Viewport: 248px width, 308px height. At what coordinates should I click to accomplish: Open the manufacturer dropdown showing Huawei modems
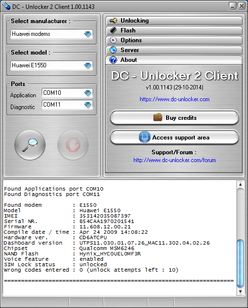(x=51, y=34)
